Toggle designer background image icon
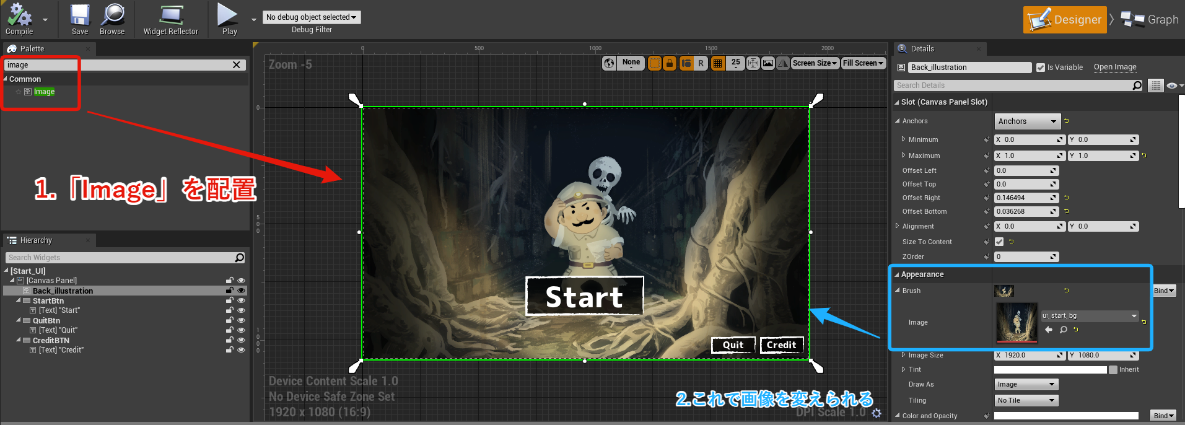Image resolution: width=1185 pixels, height=425 pixels. point(768,63)
